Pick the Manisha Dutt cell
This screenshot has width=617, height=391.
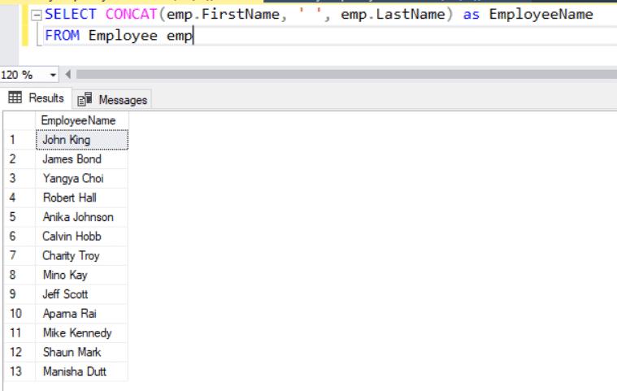tap(81, 372)
